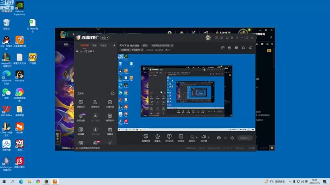
Task: Open the 弹幕秀 tool in toolbox
Action: click(x=110, y=131)
